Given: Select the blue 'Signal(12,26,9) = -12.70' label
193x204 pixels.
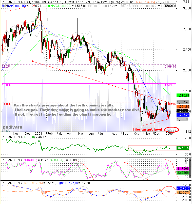Looking at the screenshot, I should tap(73, 183).
